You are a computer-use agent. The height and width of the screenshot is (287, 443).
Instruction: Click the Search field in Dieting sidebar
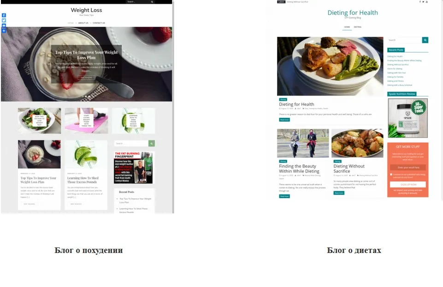tap(405, 40)
